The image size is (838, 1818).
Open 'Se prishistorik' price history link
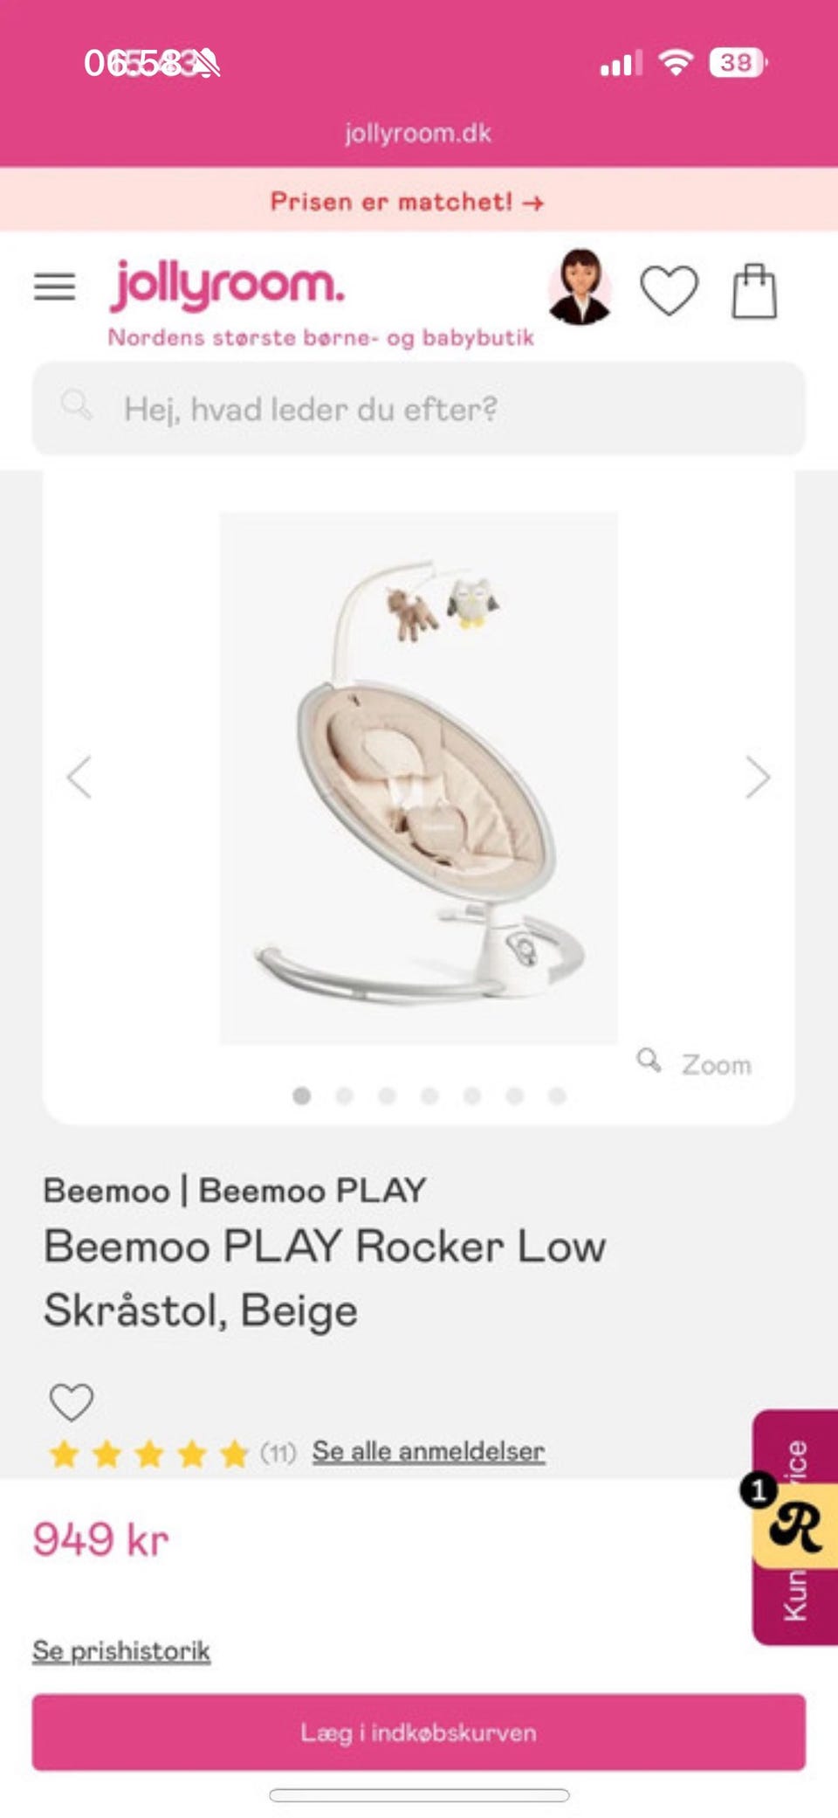(x=121, y=1650)
